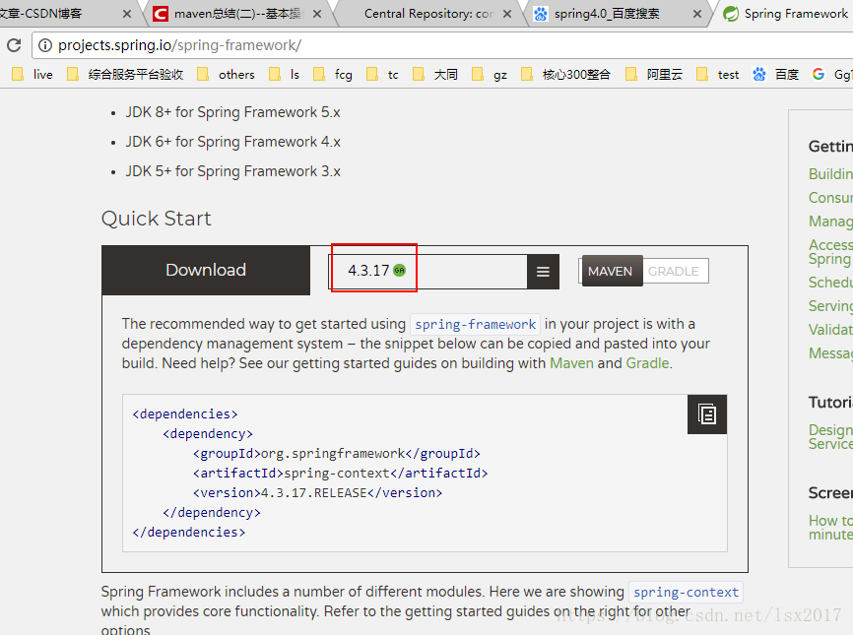Click the CSDN favicon on maven tab

(160, 14)
